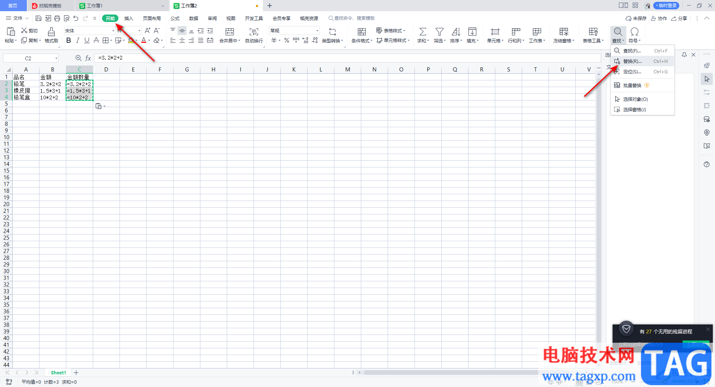Image resolution: width=715 pixels, height=387 pixels.
Task: Toggle align text right icon
Action: [191, 41]
